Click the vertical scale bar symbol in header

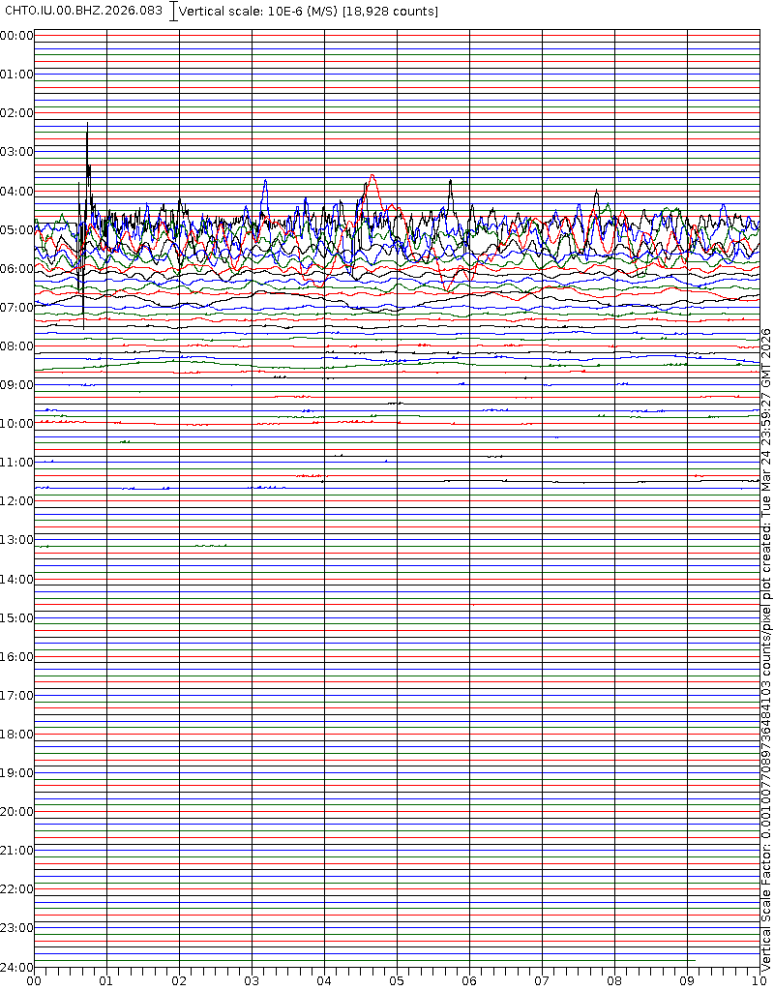click(173, 12)
